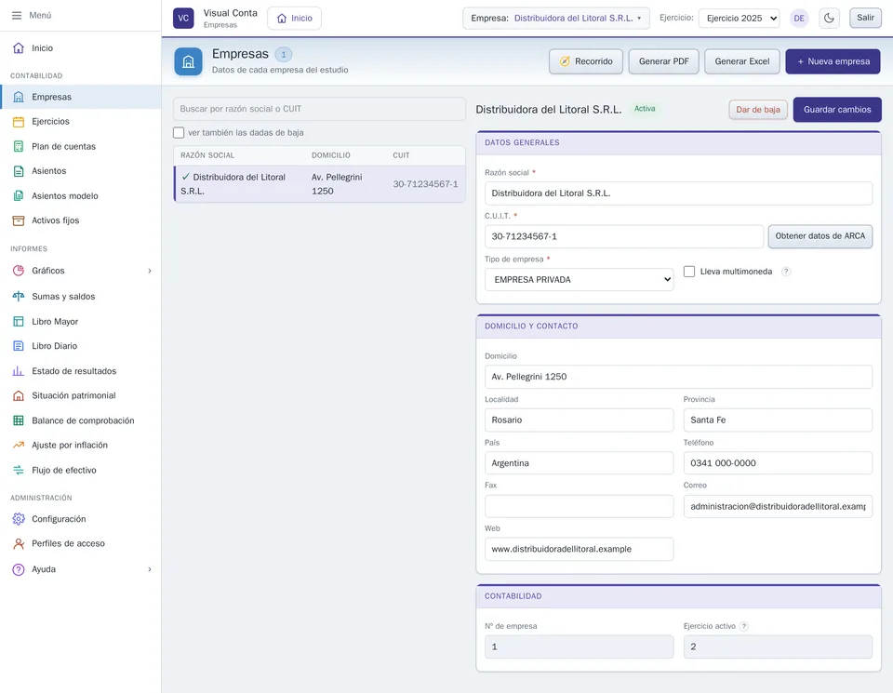Click Generar PDF
Screen dimensions: 893x693
(663, 61)
